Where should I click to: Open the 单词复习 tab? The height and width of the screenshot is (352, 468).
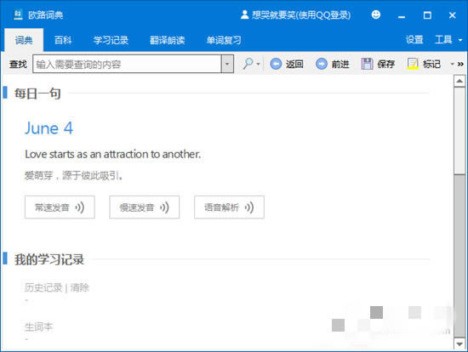(224, 40)
